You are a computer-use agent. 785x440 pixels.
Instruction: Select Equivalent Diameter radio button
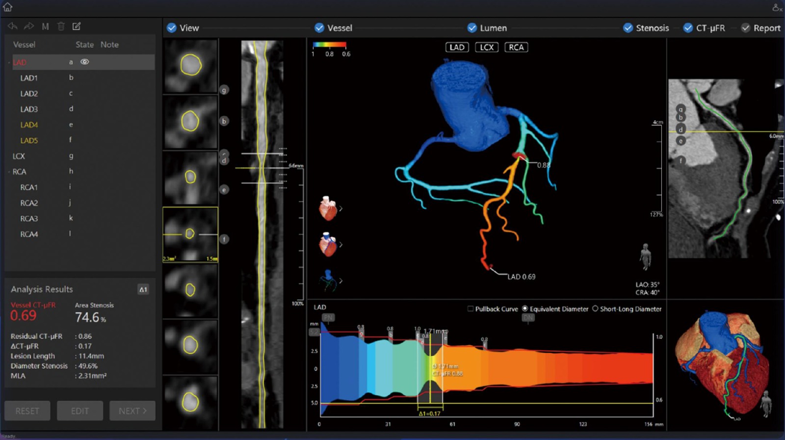(x=525, y=309)
